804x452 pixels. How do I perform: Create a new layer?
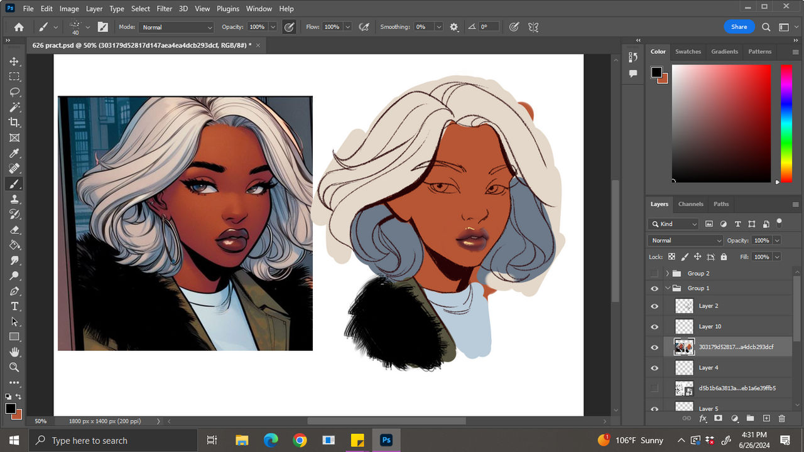tap(766, 418)
